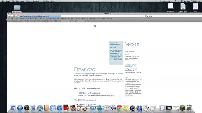Click the Safari compass icon in dock

click(40, 108)
